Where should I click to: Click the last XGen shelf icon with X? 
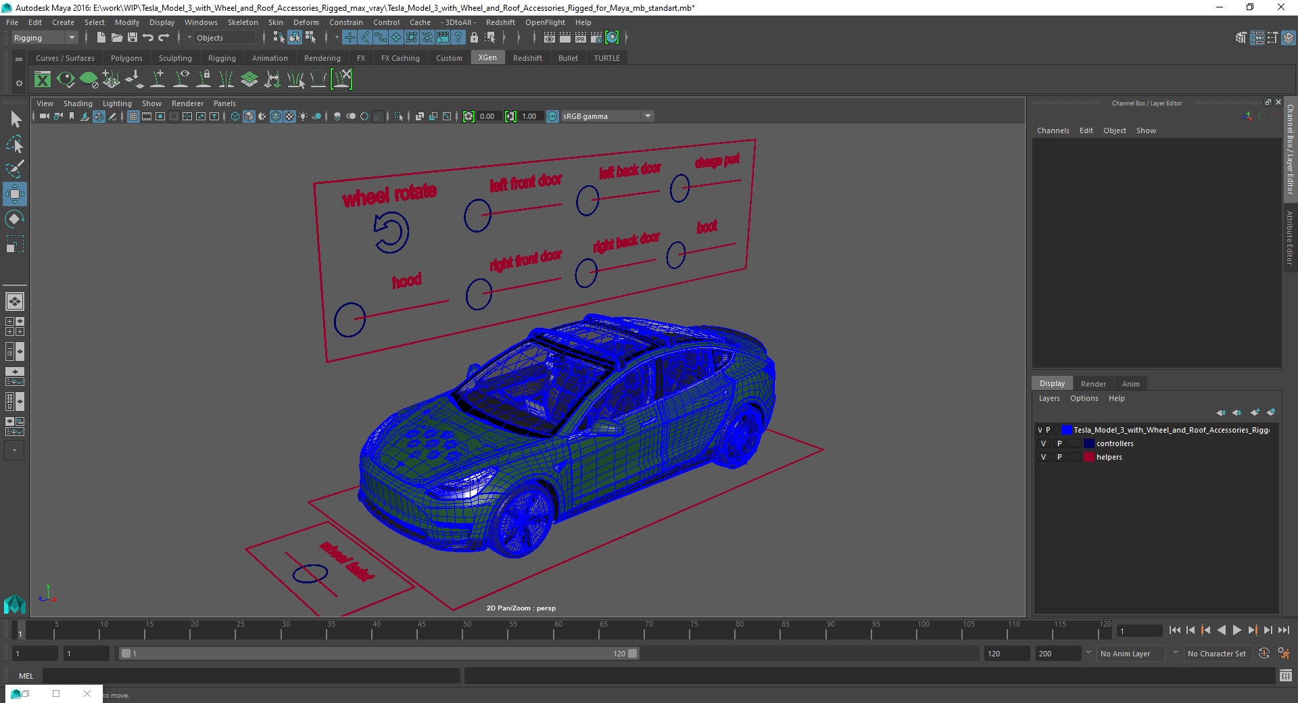coord(341,80)
